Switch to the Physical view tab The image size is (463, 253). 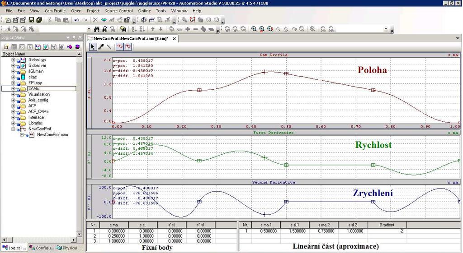70,248
